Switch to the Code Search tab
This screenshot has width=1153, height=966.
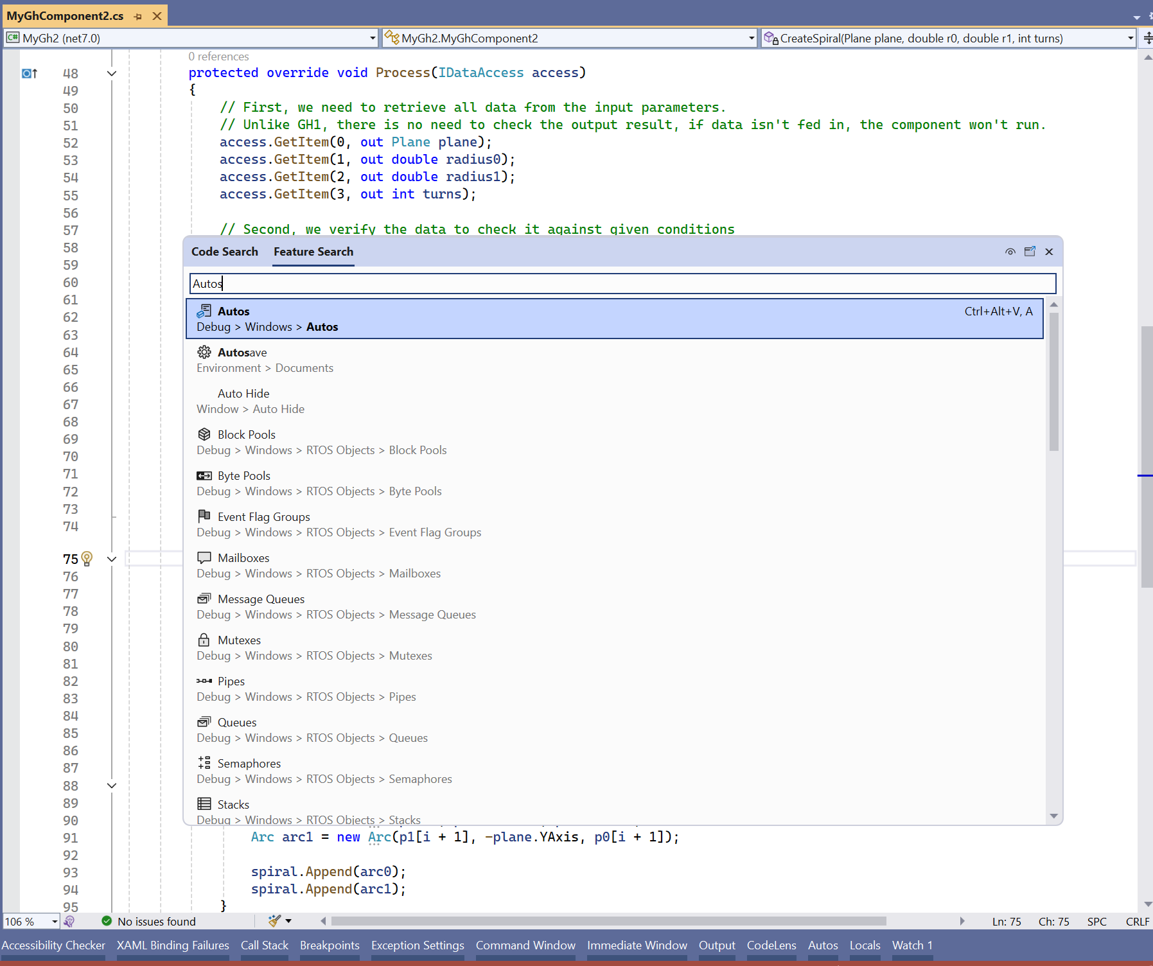224,252
